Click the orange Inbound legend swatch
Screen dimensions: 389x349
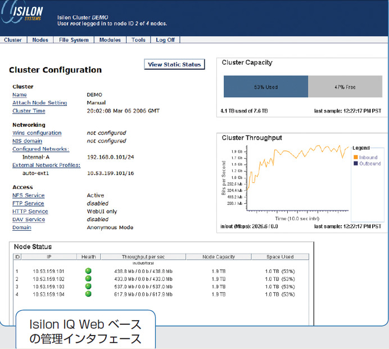click(355, 157)
